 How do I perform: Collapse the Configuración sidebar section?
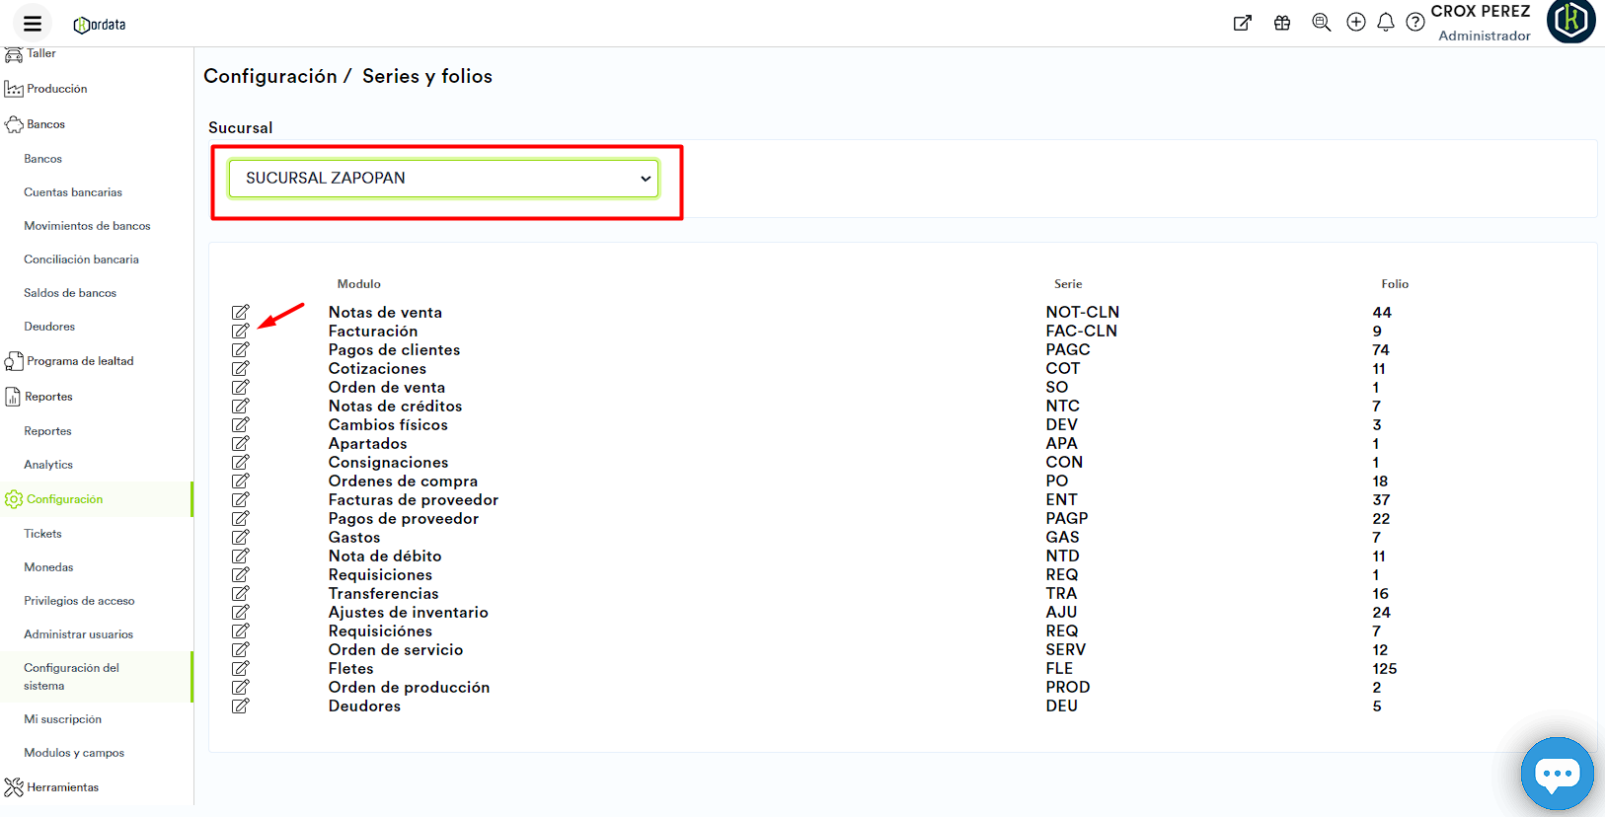point(64,499)
